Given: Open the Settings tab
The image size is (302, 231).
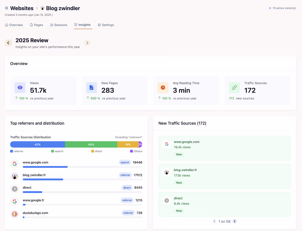Looking at the screenshot, I should (x=106, y=25).
